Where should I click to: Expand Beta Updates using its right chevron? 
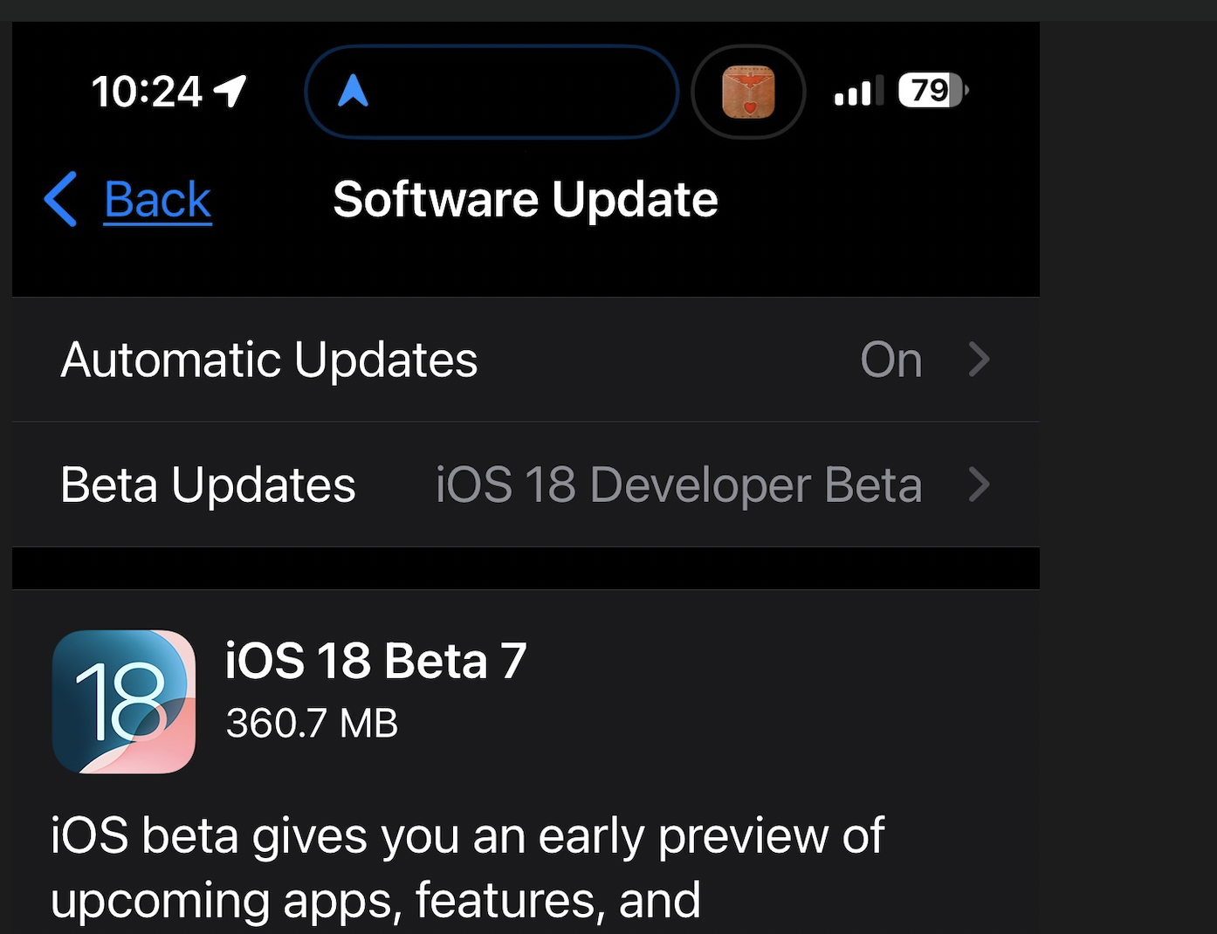pyautogui.click(x=980, y=484)
